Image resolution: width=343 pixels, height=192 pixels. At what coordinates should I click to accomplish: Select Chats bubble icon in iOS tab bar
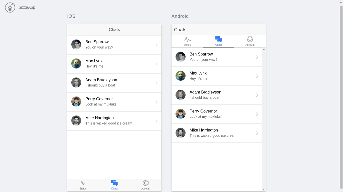[114, 183]
